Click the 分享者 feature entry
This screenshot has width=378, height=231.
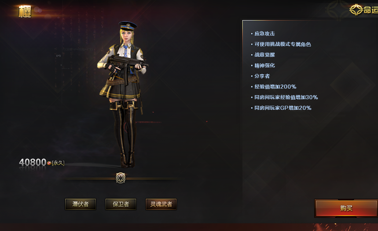262,76
